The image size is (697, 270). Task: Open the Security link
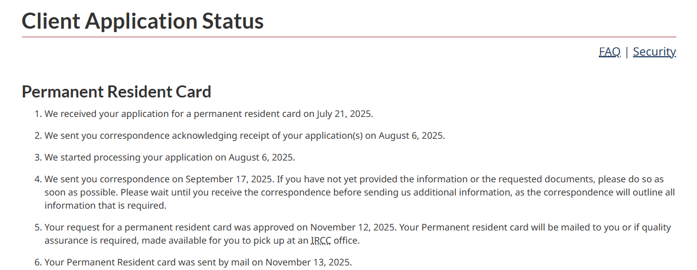pyautogui.click(x=654, y=52)
